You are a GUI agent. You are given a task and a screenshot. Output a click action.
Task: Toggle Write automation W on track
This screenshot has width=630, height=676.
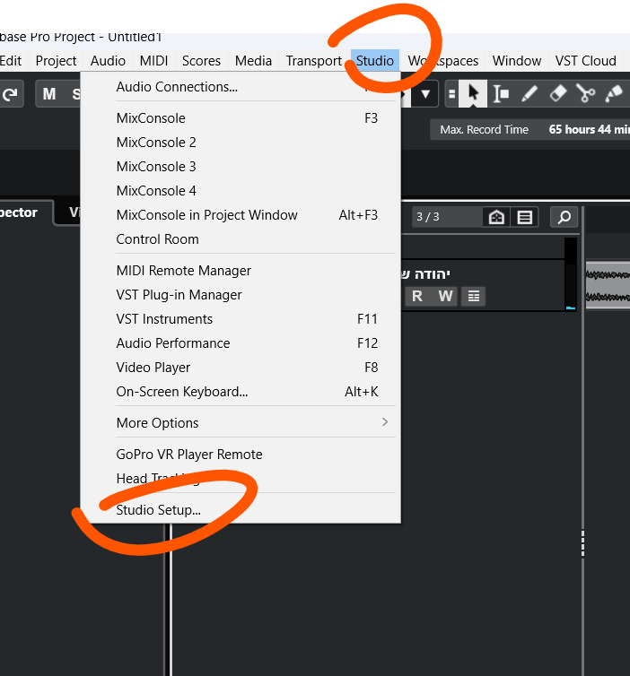445,296
